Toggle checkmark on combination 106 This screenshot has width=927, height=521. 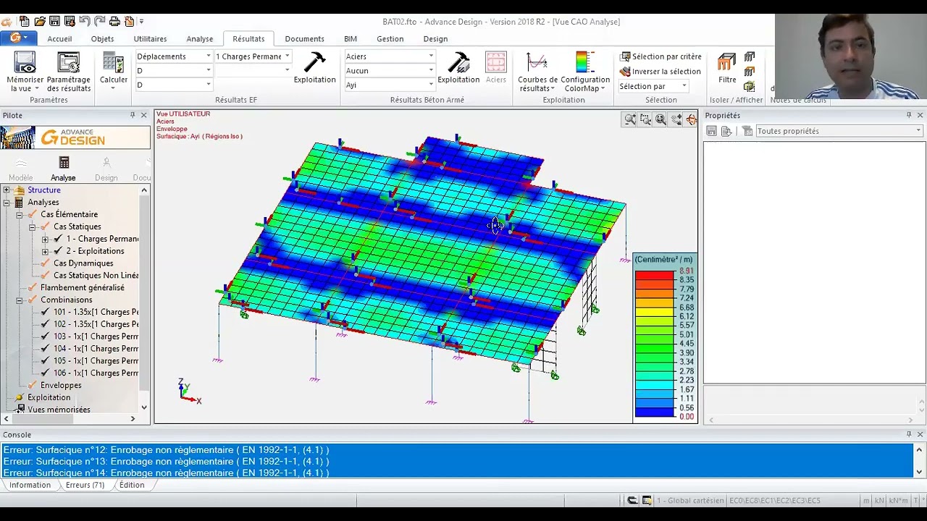tap(45, 373)
